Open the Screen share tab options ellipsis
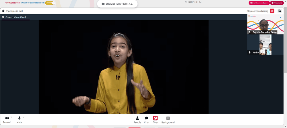287x128 pixels. [28, 17]
